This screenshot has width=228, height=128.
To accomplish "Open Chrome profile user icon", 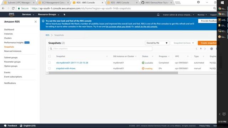I will point(198,2).
